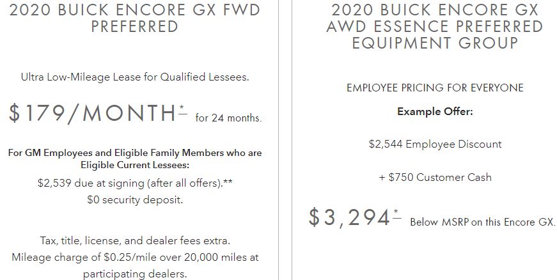The width and height of the screenshot is (557, 280).
Task: Click 'Ultra Low-Mileage Lease for Qualified Lessees' line
Action: click(x=135, y=77)
